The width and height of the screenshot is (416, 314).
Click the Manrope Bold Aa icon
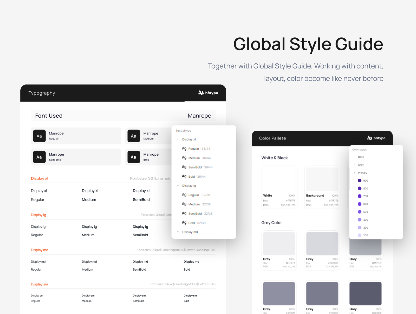(x=134, y=157)
